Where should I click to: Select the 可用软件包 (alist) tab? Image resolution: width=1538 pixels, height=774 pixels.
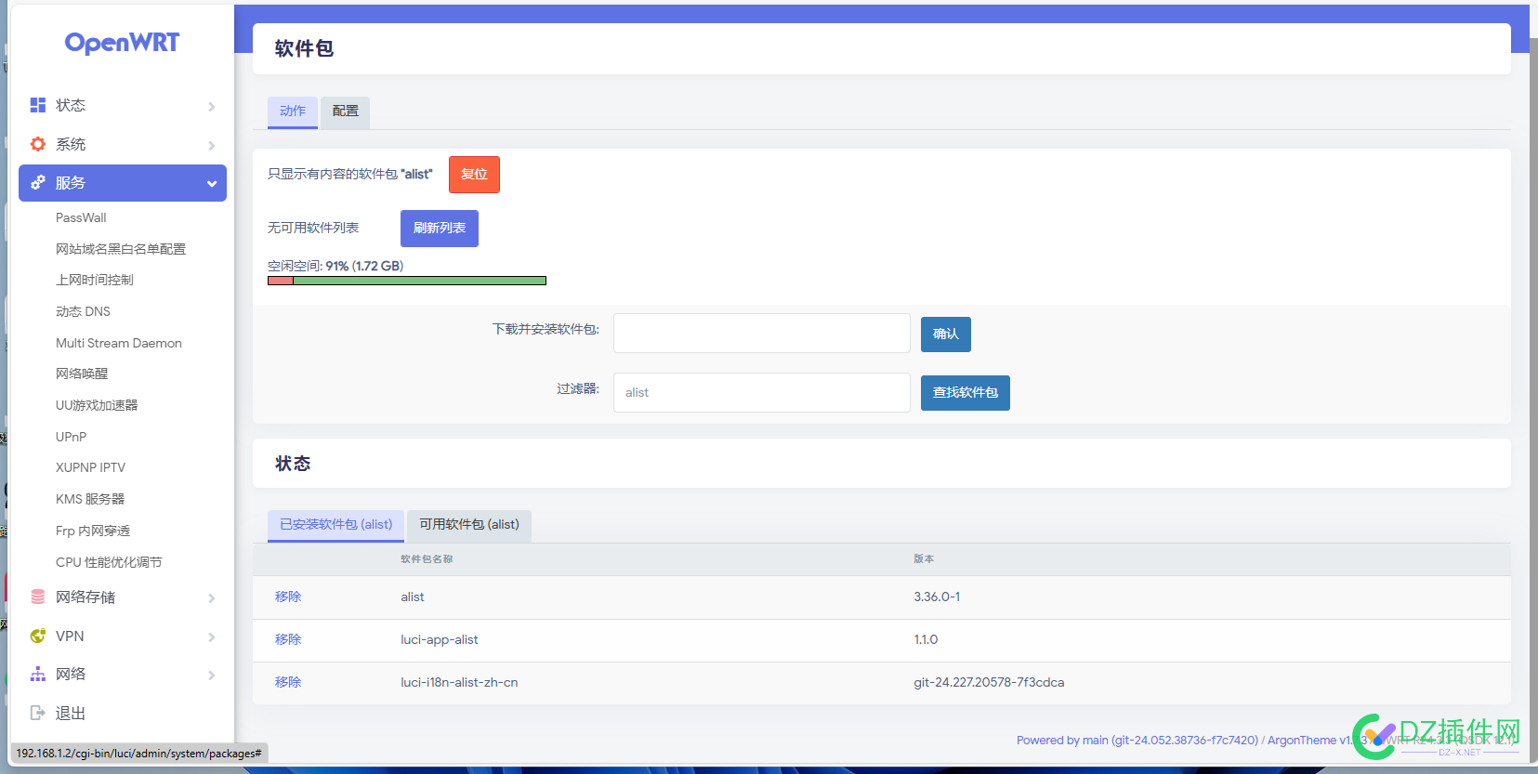[469, 525]
